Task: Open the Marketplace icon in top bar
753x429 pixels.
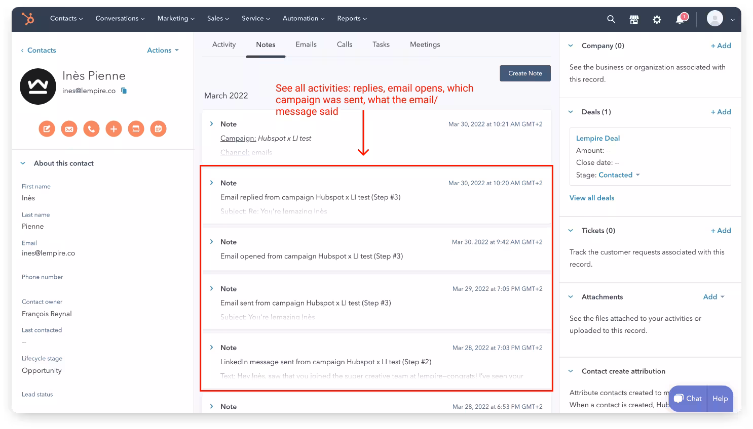Action: pyautogui.click(x=634, y=19)
